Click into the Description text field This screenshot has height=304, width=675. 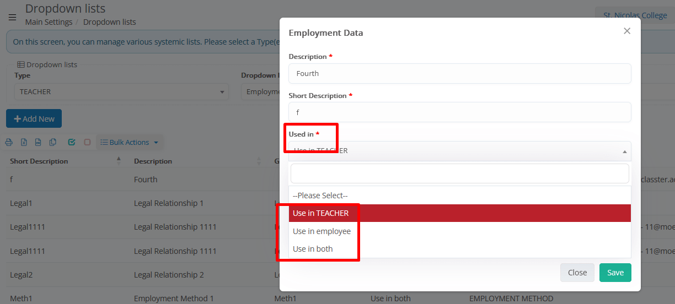click(x=459, y=73)
